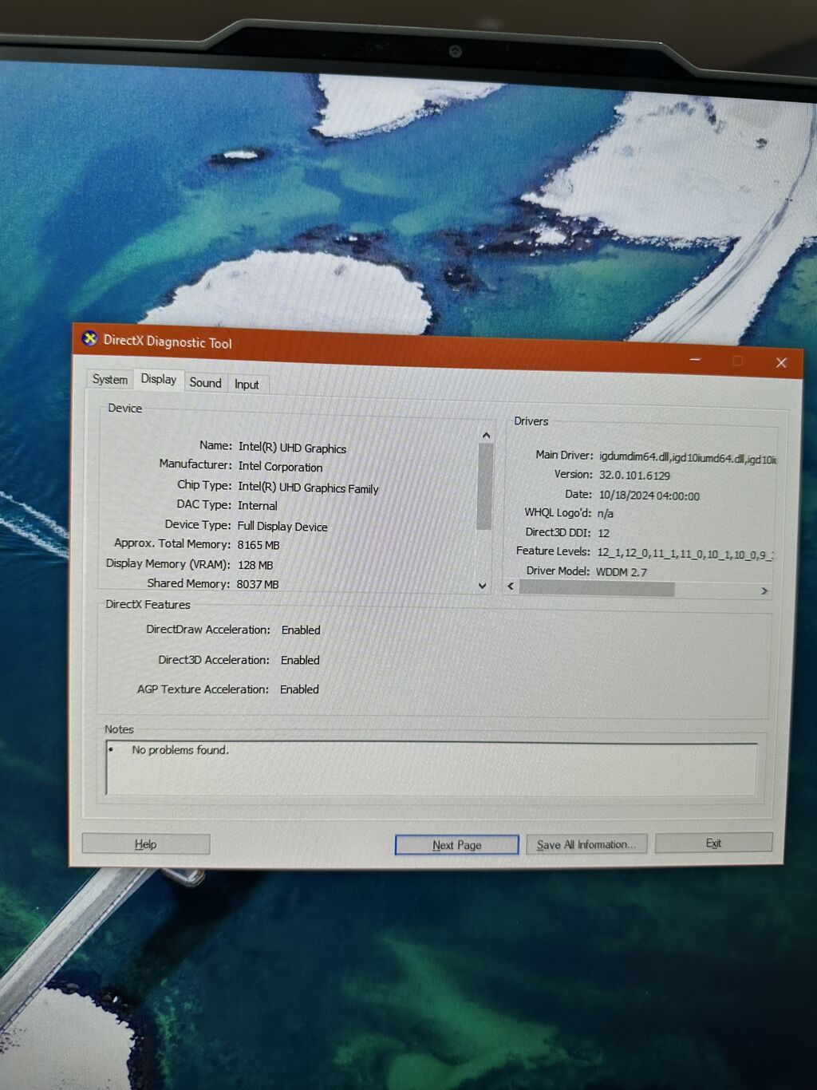Viewport: 817px width, 1090px height.
Task: Click the Feature Levels value
Action: coord(685,554)
